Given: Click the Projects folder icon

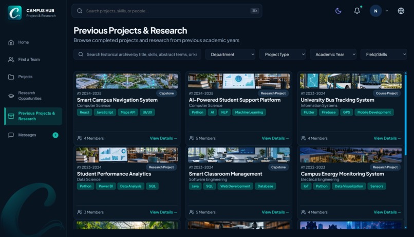Looking at the screenshot, I should click(11, 77).
